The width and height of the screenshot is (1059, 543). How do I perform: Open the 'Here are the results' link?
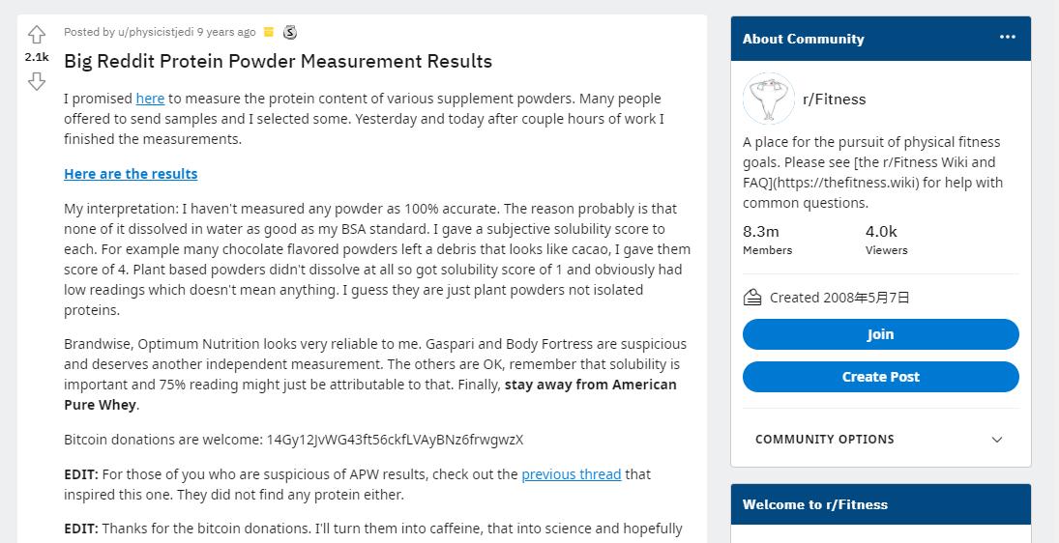(x=131, y=174)
